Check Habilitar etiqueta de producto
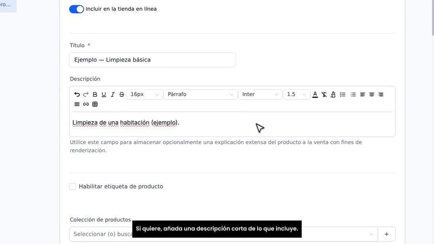 coord(73,186)
